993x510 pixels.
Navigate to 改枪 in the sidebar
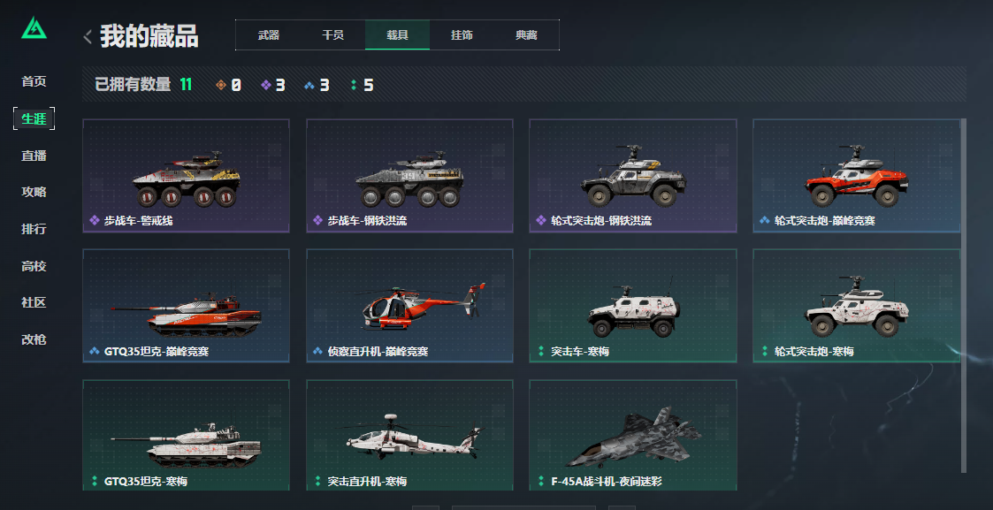coord(34,339)
